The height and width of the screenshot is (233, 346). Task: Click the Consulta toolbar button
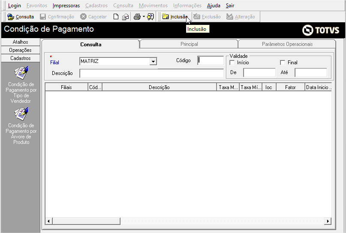[21, 17]
